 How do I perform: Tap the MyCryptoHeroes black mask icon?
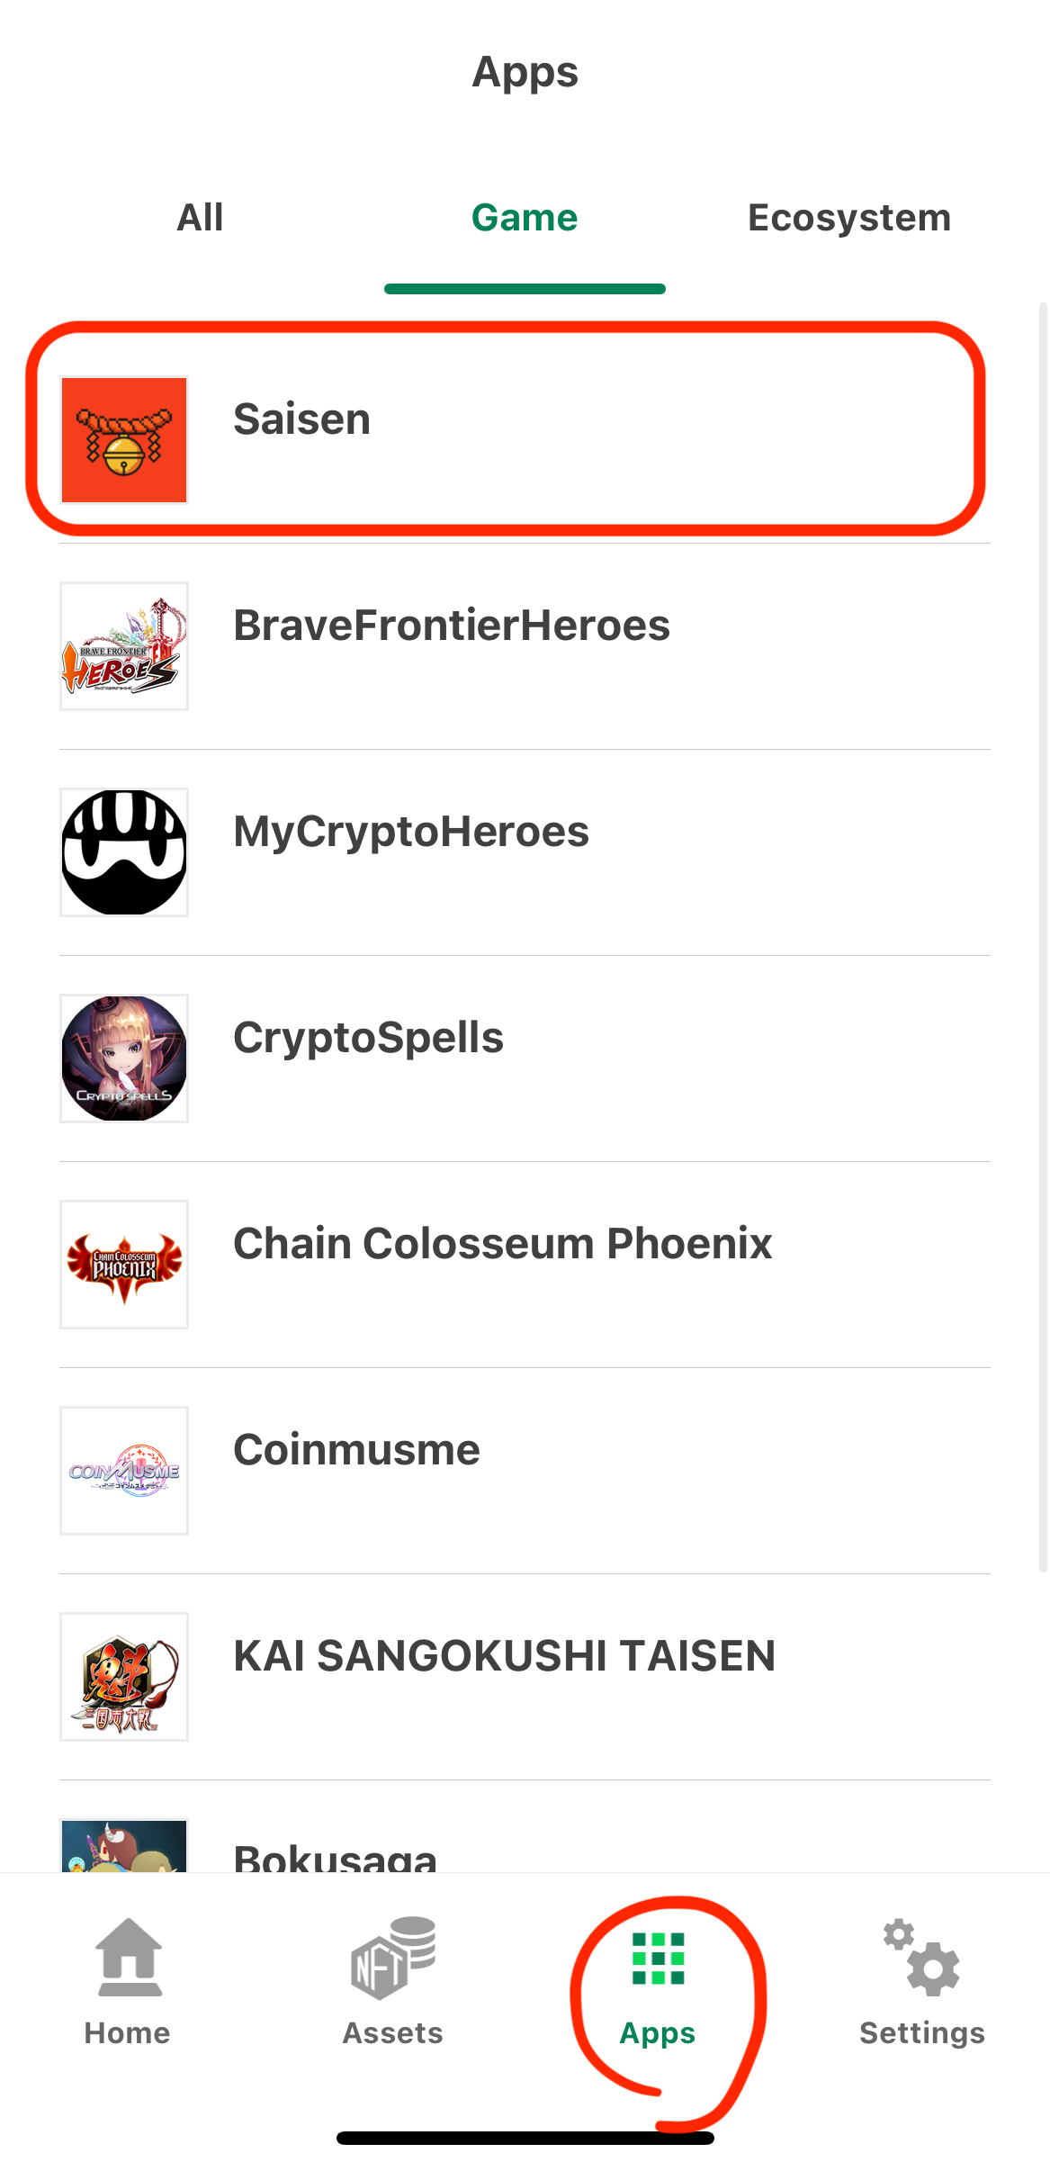click(124, 852)
